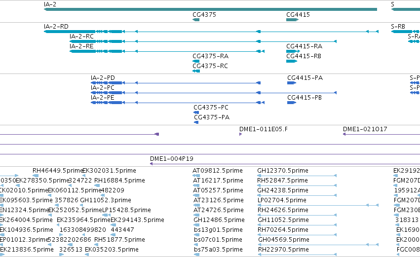Click the CG4415-RA transcript label
This screenshot has width=420, height=257.
pyautogui.click(x=305, y=46)
